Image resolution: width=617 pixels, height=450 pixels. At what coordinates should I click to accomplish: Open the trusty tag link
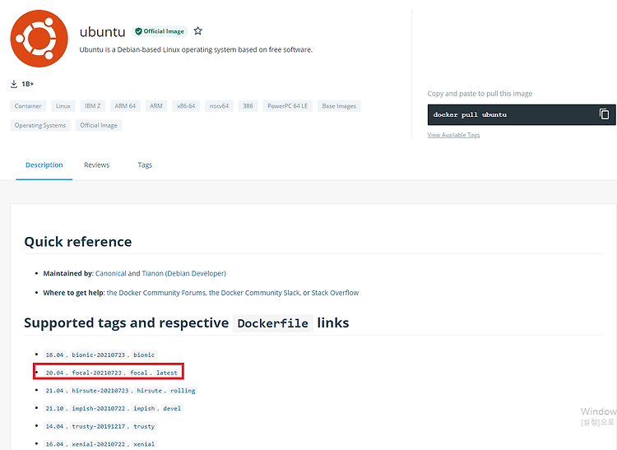pyautogui.click(x=144, y=426)
